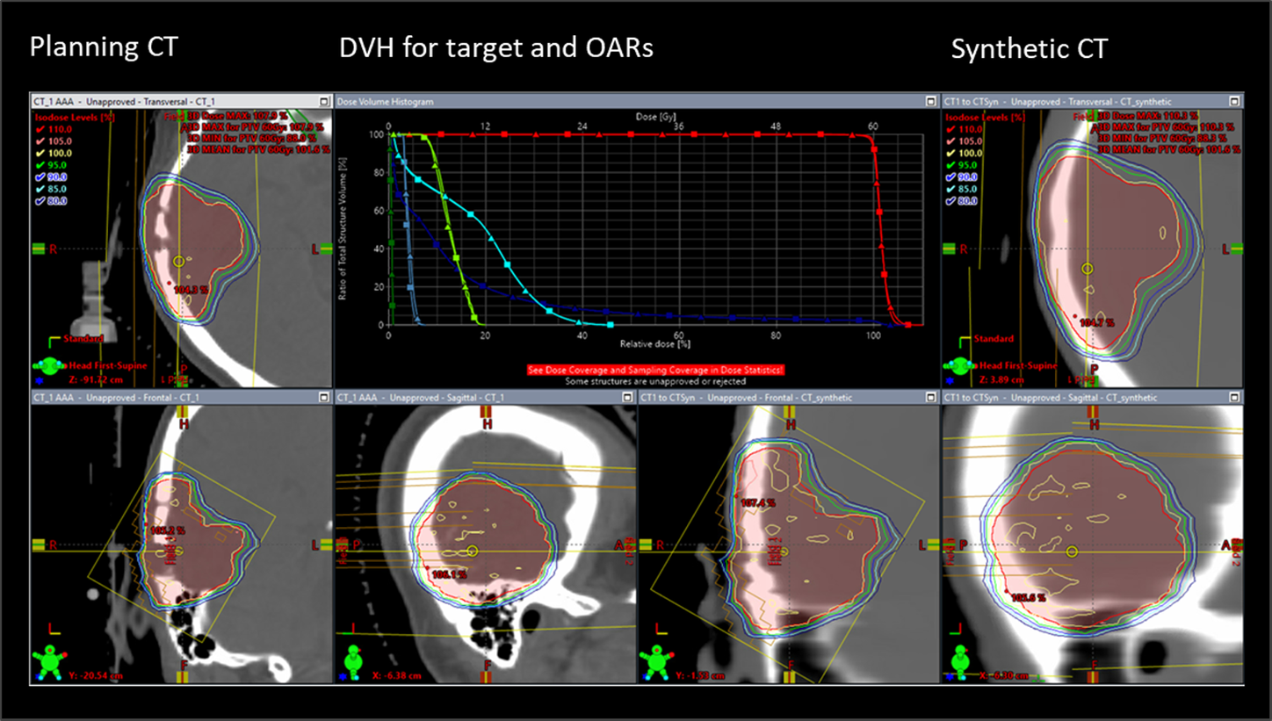Click patient orientation figure in planning CT transversal view
The image size is (1272, 721).
(49, 364)
